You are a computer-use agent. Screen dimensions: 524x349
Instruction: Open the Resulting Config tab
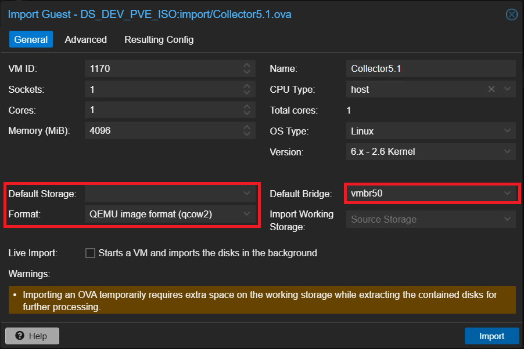pos(159,39)
